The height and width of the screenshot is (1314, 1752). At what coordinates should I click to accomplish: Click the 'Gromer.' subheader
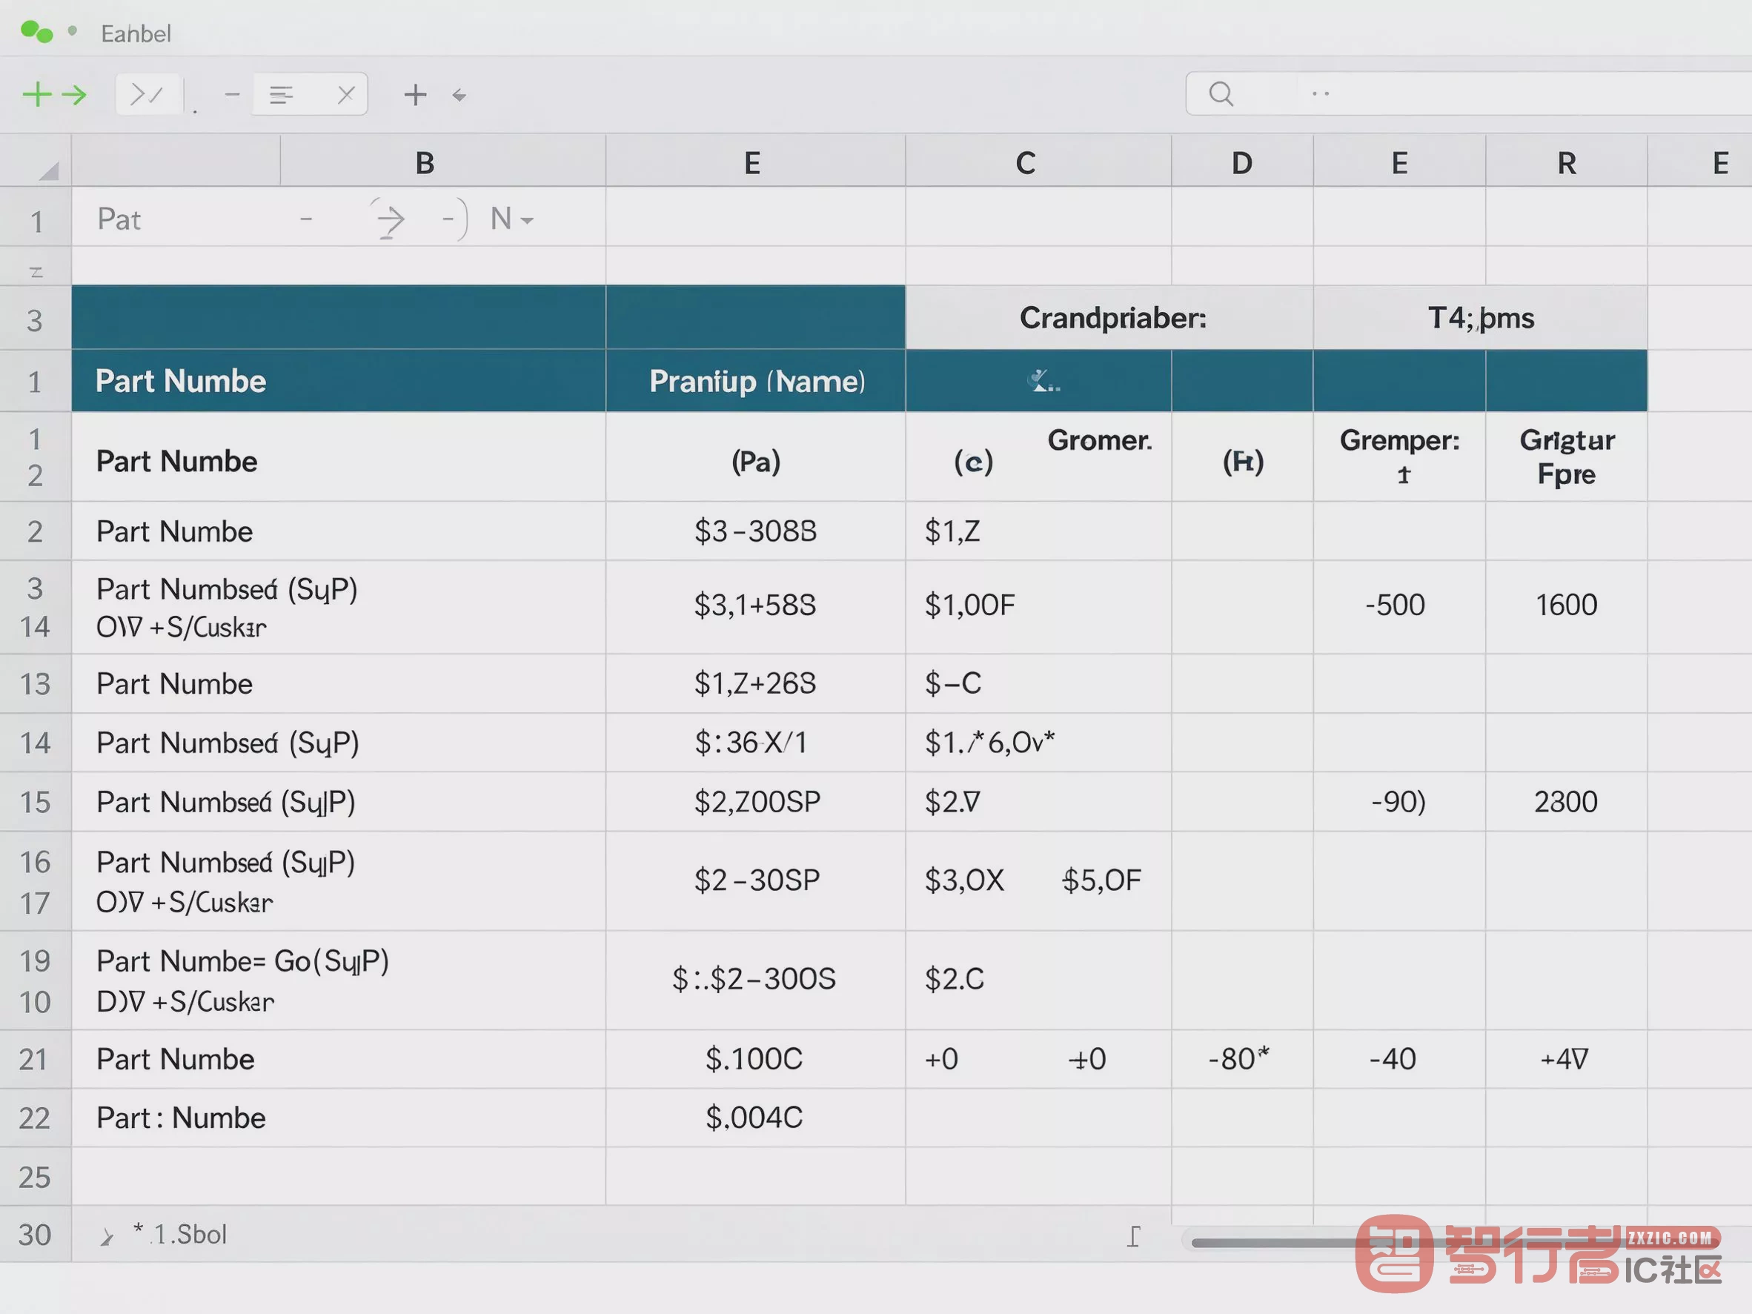click(x=1099, y=440)
